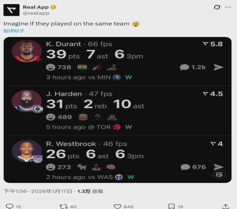
Task: Click the 738 smiley reaction on Durant
Action: 58,67
